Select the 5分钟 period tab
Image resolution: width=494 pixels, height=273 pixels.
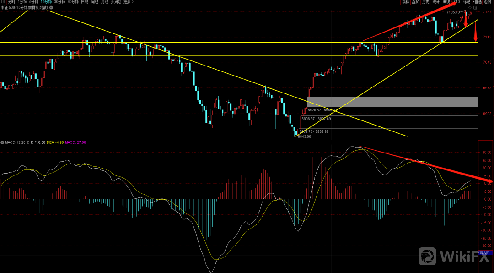point(34,2)
